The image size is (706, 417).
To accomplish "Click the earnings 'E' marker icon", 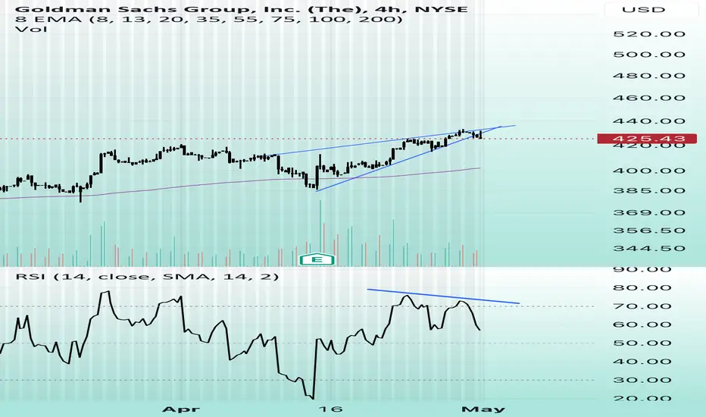I will pyautogui.click(x=317, y=259).
